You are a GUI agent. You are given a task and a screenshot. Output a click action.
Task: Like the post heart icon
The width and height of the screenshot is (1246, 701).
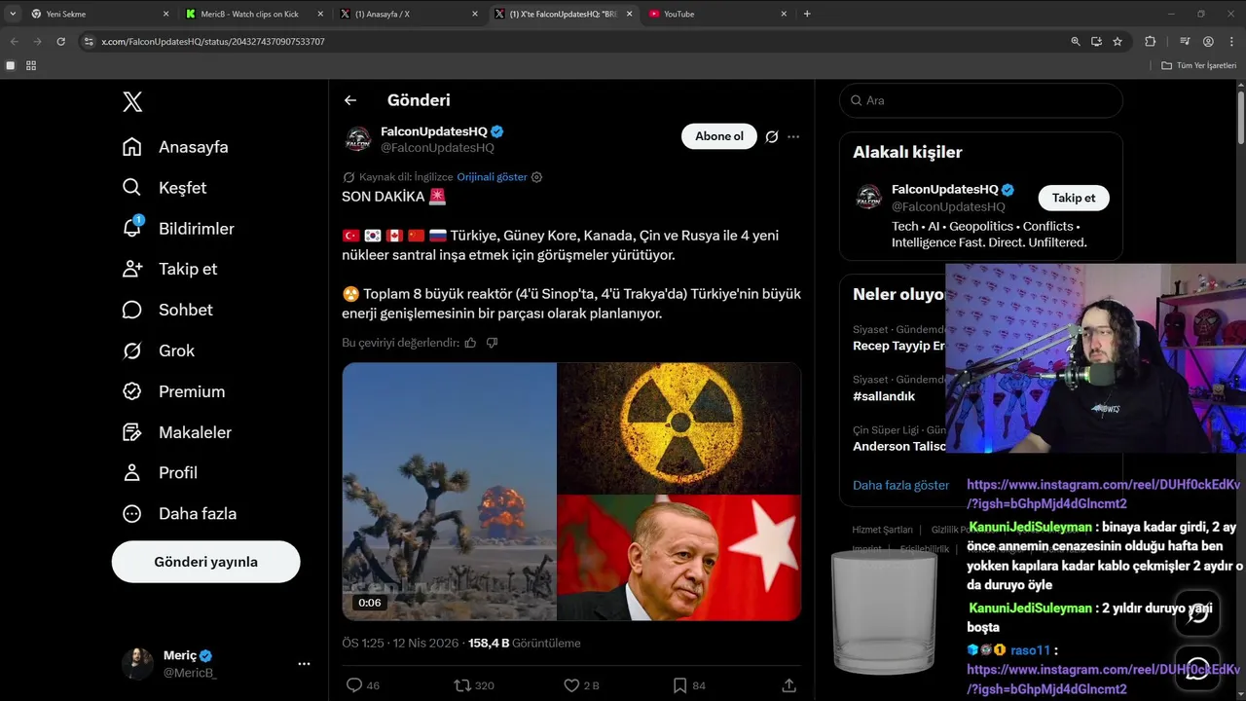(x=572, y=685)
